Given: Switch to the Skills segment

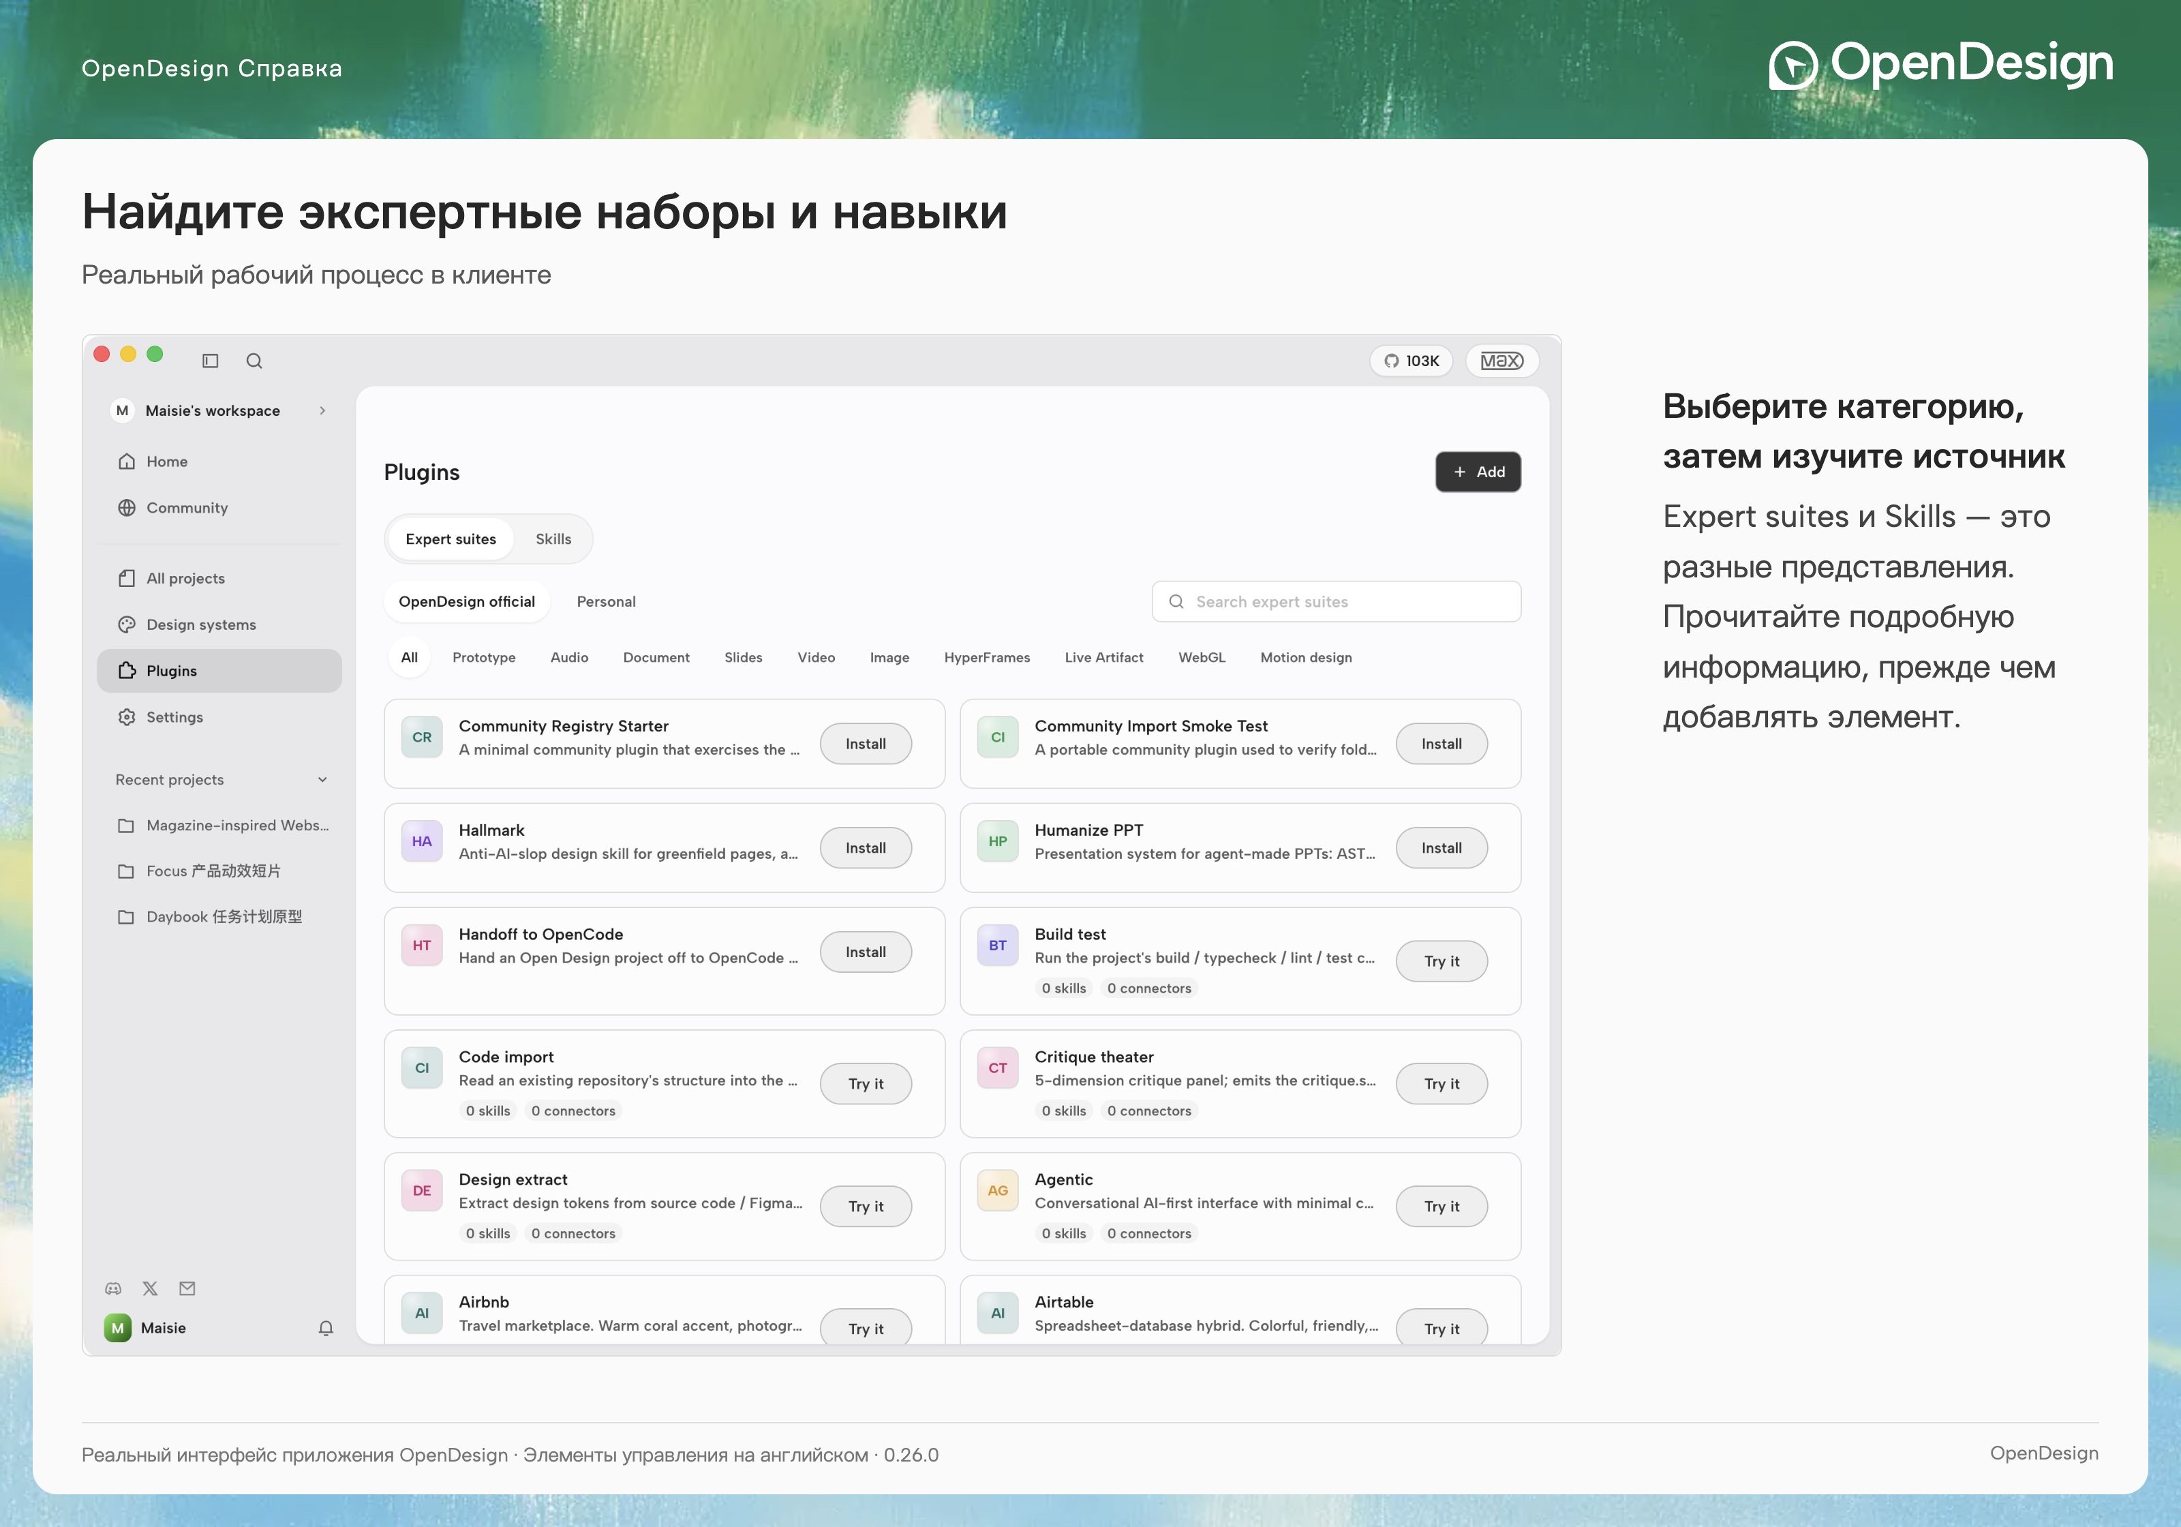Looking at the screenshot, I should [553, 539].
